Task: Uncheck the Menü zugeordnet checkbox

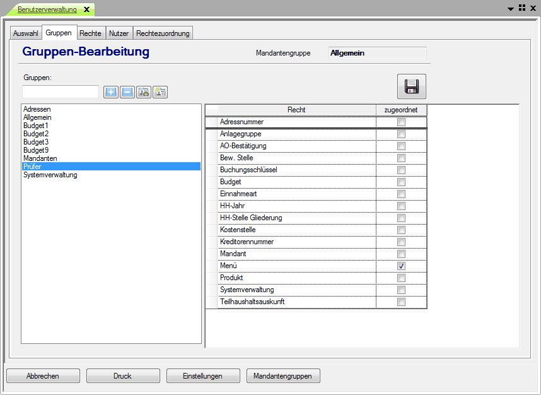Action: coord(401,266)
